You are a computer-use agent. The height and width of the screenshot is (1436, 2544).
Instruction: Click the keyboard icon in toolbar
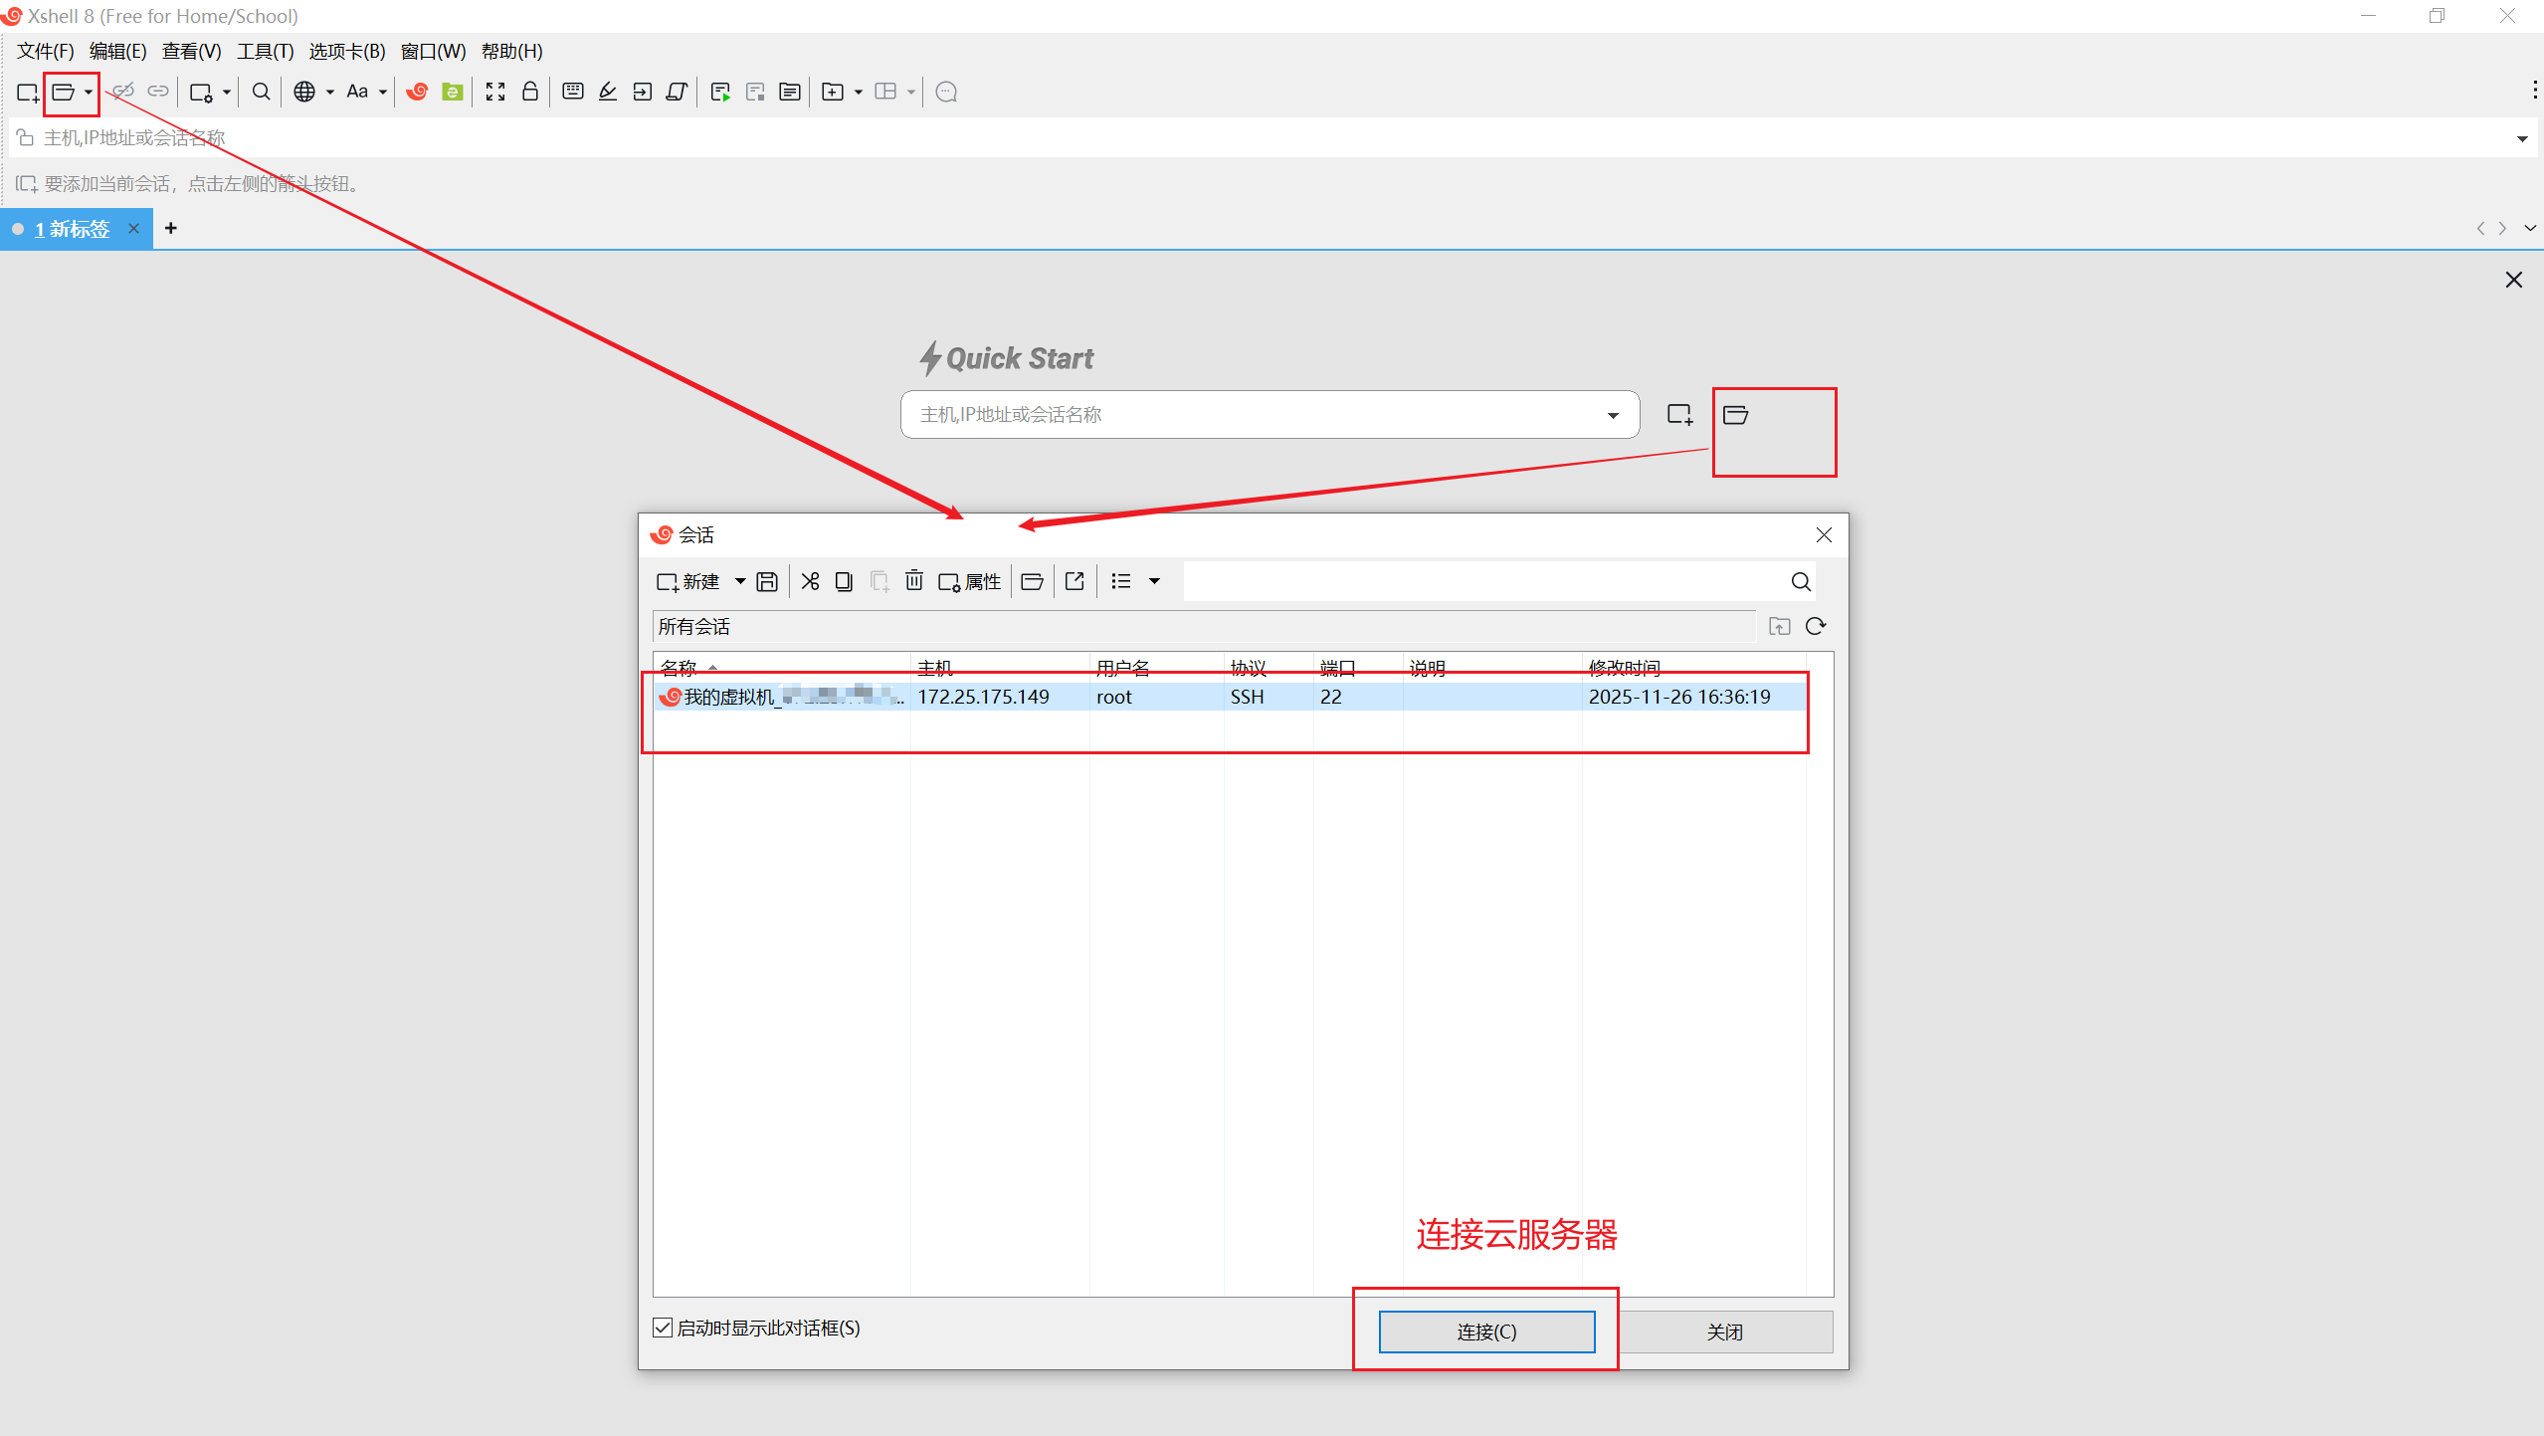(x=573, y=92)
